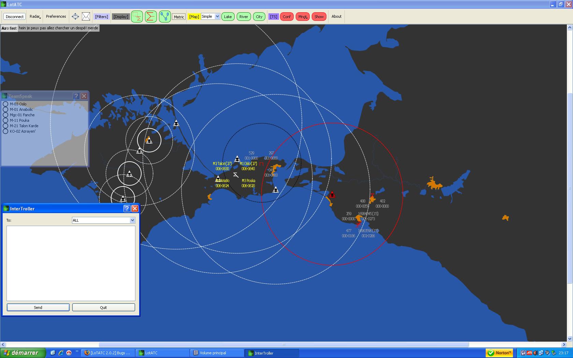The image size is (573, 358).
Task: Expand the To recipient ALL dropdown
Action: click(x=104, y=220)
